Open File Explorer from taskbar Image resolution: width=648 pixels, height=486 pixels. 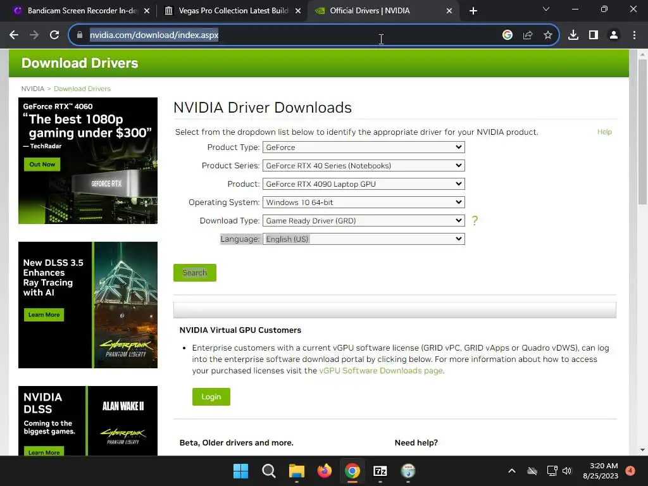pos(296,471)
